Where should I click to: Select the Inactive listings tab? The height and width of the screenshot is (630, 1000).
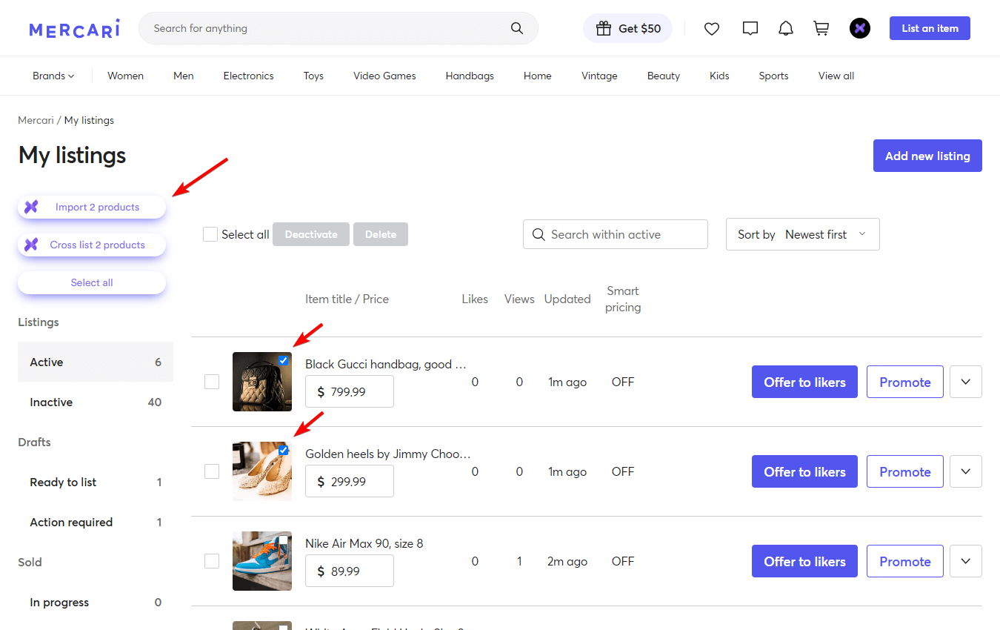[x=96, y=402]
